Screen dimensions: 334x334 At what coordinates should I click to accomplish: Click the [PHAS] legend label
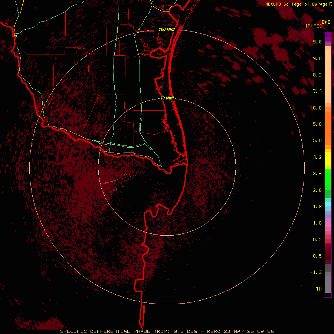pyautogui.click(x=314, y=26)
